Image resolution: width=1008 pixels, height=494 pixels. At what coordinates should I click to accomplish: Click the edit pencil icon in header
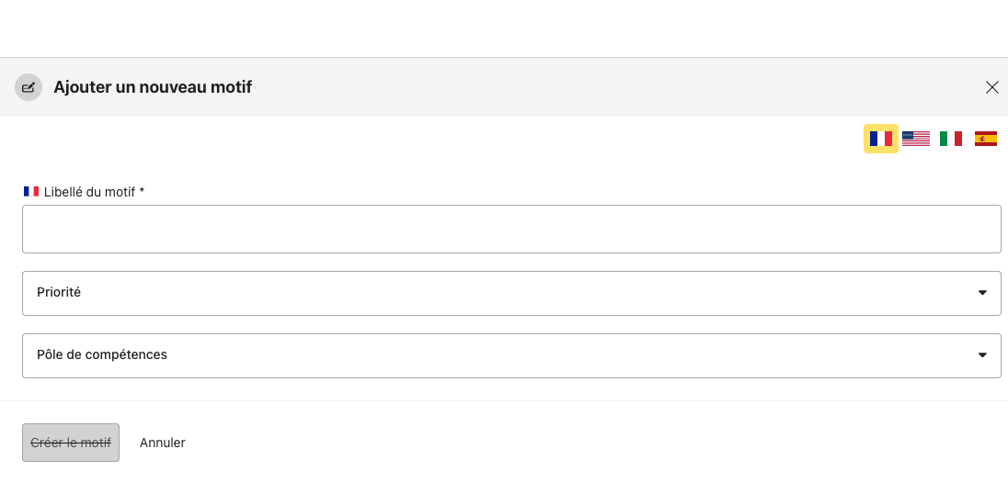(29, 87)
